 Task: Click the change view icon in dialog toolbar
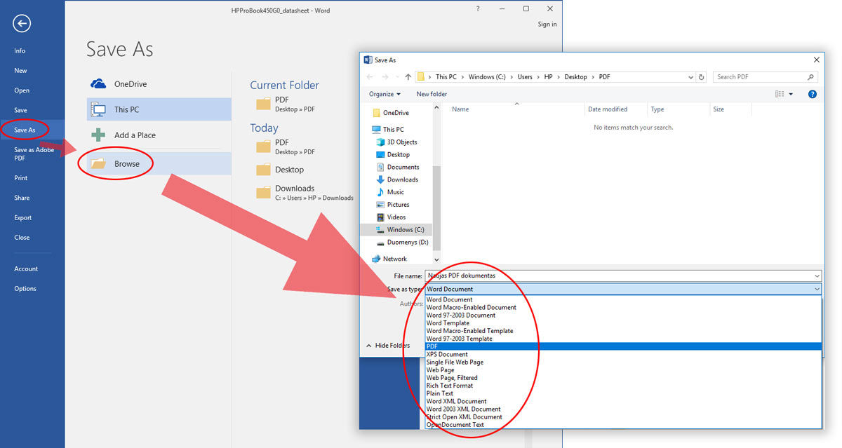pos(780,94)
